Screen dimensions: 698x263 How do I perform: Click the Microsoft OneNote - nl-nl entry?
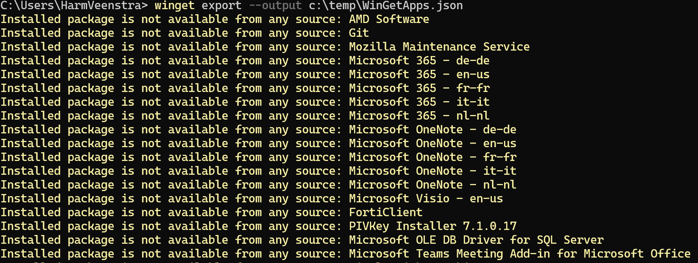[432, 185]
